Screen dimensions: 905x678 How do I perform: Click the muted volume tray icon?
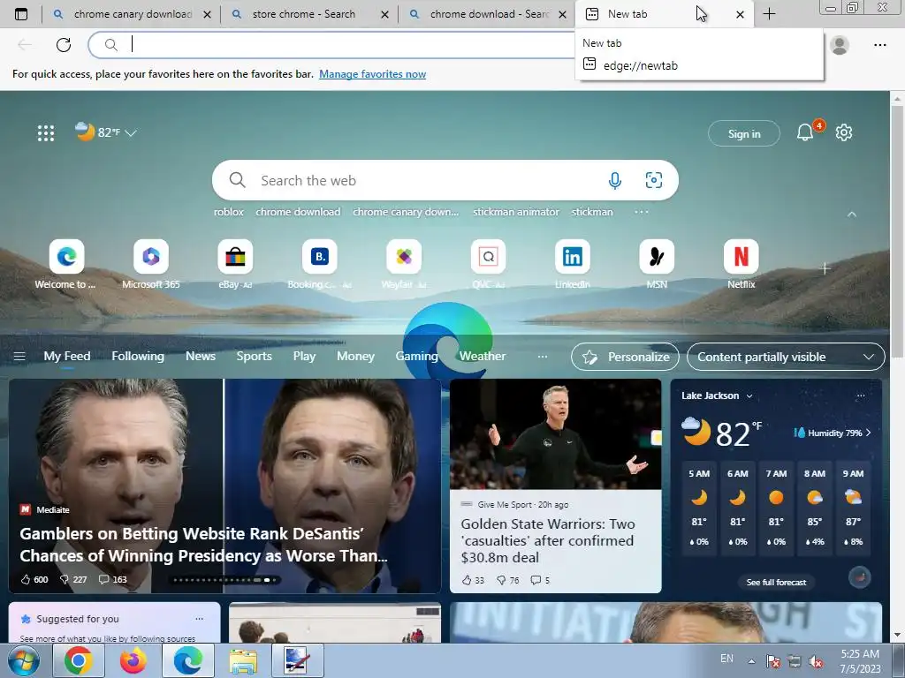[x=816, y=661]
